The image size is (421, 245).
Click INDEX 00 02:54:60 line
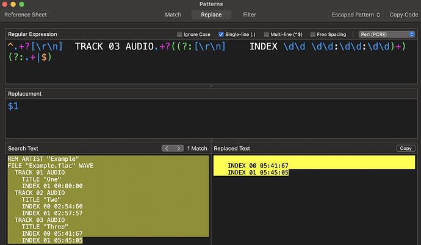click(52, 207)
